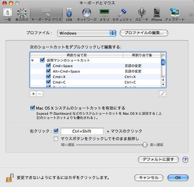194x187 pixels.
Task: Click the shortcut list scroll up arrow
Action: pyautogui.click(x=163, y=80)
